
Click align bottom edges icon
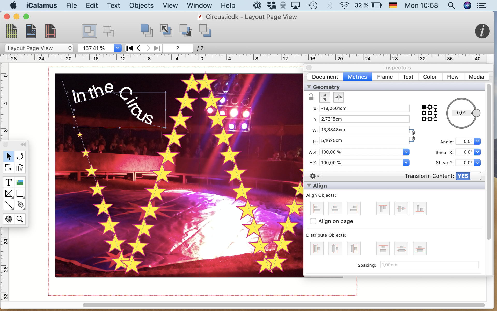420,208
